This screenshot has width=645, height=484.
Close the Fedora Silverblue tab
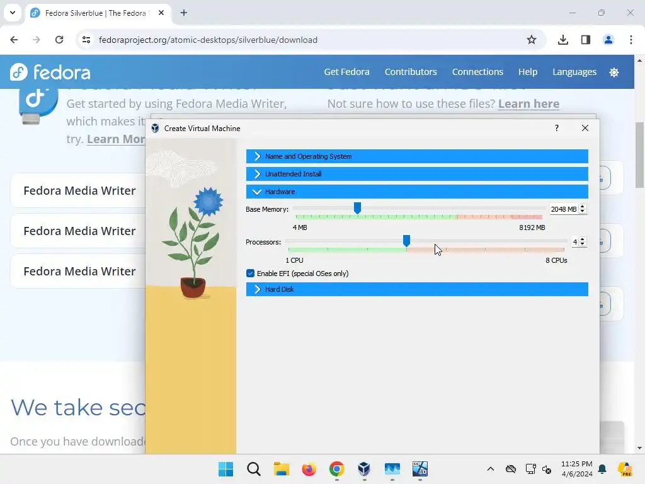pyautogui.click(x=161, y=13)
